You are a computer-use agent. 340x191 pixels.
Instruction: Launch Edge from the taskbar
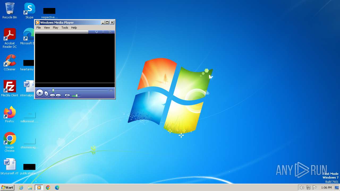tap(57, 188)
